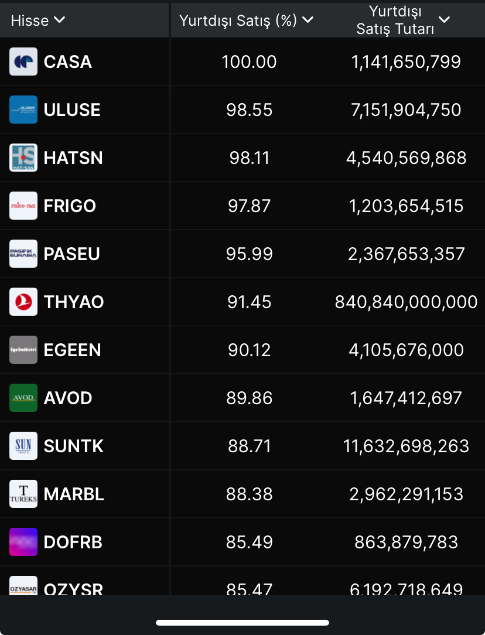Expand the Hisse column dropdown chevron
Screen dimensions: 485x635
59,20
